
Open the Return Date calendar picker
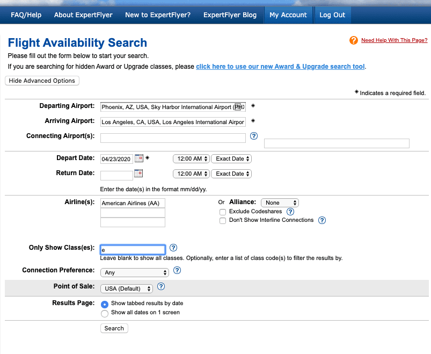coord(138,174)
